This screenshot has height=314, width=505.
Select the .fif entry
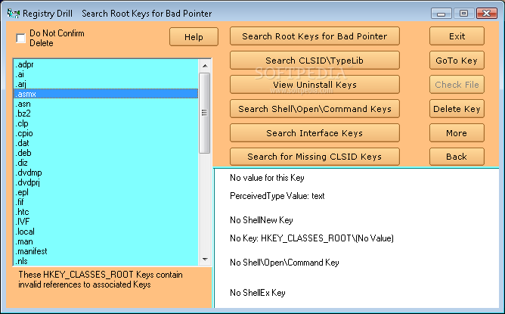pyautogui.click(x=106, y=202)
